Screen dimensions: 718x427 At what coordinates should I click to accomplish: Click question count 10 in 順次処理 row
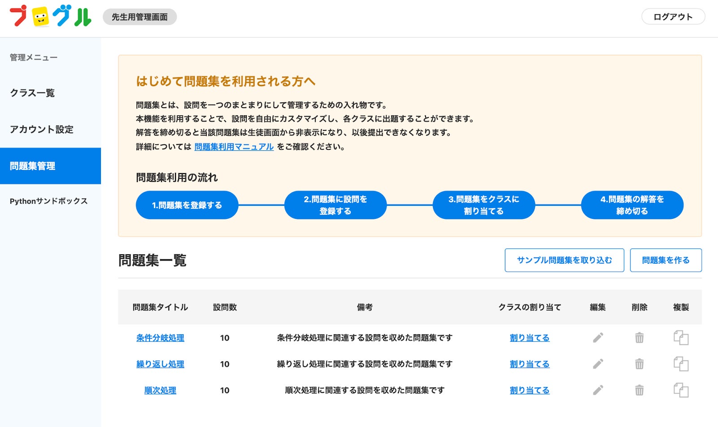coord(225,390)
